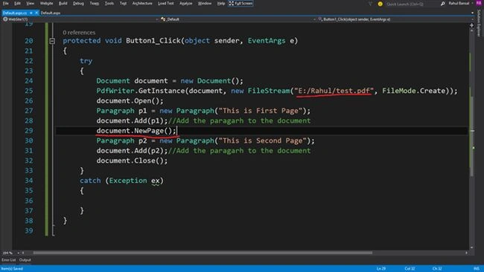
Task: Open the Edit menu
Action: click(17, 4)
